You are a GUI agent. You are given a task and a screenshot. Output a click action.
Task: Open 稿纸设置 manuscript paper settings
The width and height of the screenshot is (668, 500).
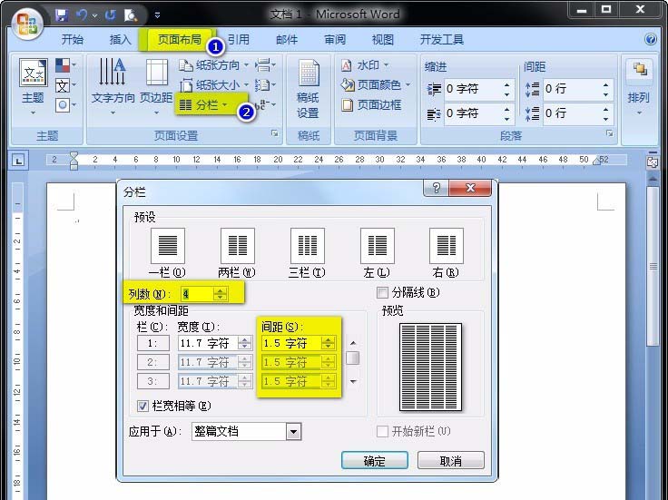point(308,89)
